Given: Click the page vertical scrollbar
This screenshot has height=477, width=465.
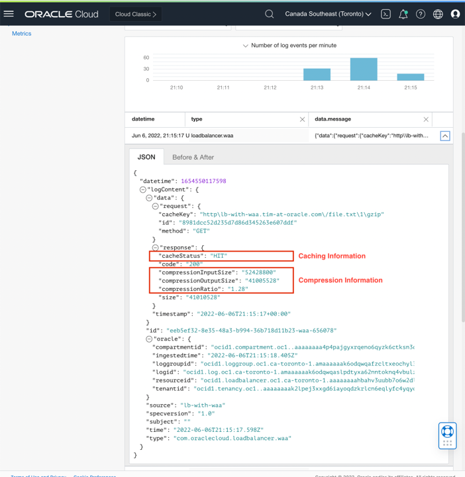Looking at the screenshot, I should click(x=463, y=227).
